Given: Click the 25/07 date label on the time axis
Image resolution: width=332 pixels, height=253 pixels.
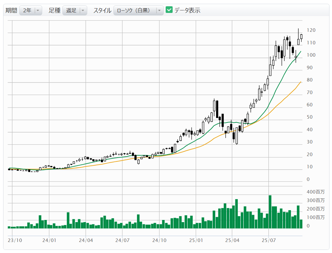Looking at the screenshot, I should coord(268,240).
